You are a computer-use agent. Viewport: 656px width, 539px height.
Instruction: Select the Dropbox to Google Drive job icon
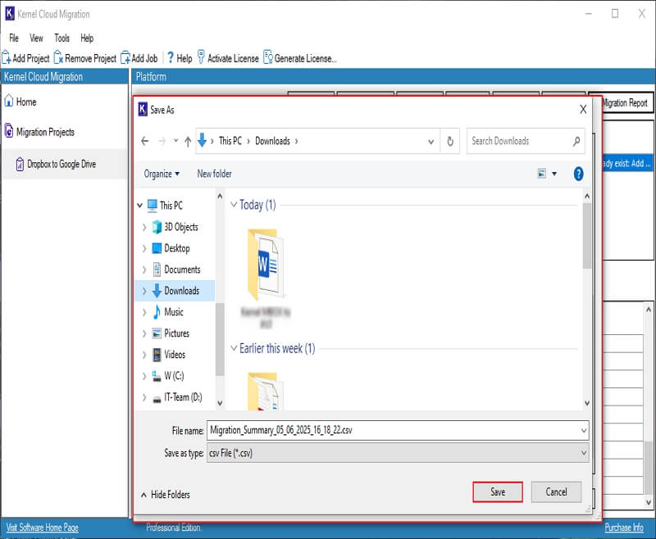pyautogui.click(x=20, y=164)
